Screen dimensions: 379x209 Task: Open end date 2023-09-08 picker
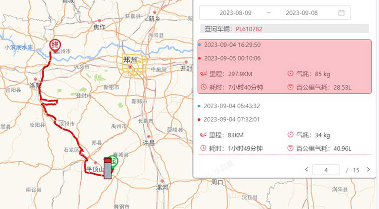(x=301, y=13)
